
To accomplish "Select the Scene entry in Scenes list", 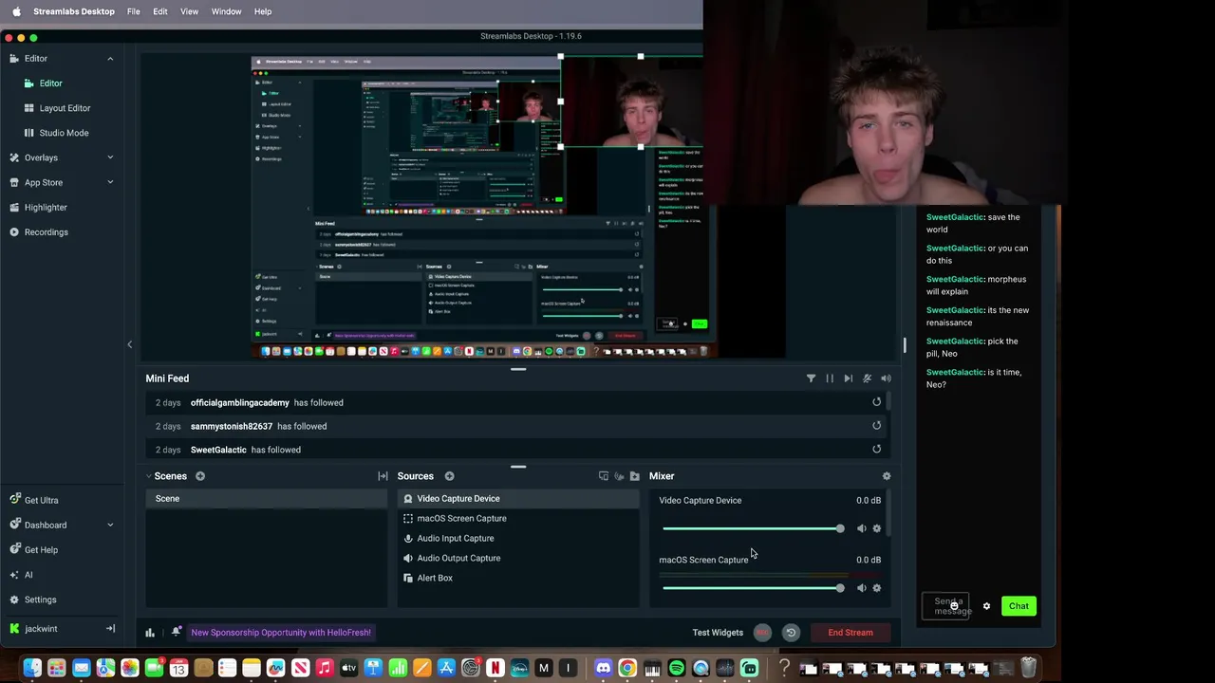I will click(x=267, y=498).
